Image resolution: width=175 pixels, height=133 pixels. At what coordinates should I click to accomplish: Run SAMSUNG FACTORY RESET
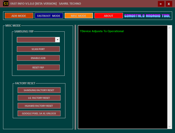coord(39,90)
